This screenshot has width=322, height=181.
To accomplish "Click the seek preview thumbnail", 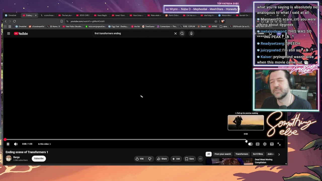I will [246, 123].
